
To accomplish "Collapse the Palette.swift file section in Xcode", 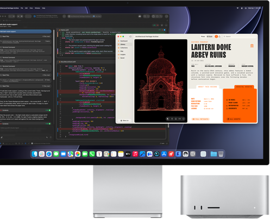I will (58, 30).
